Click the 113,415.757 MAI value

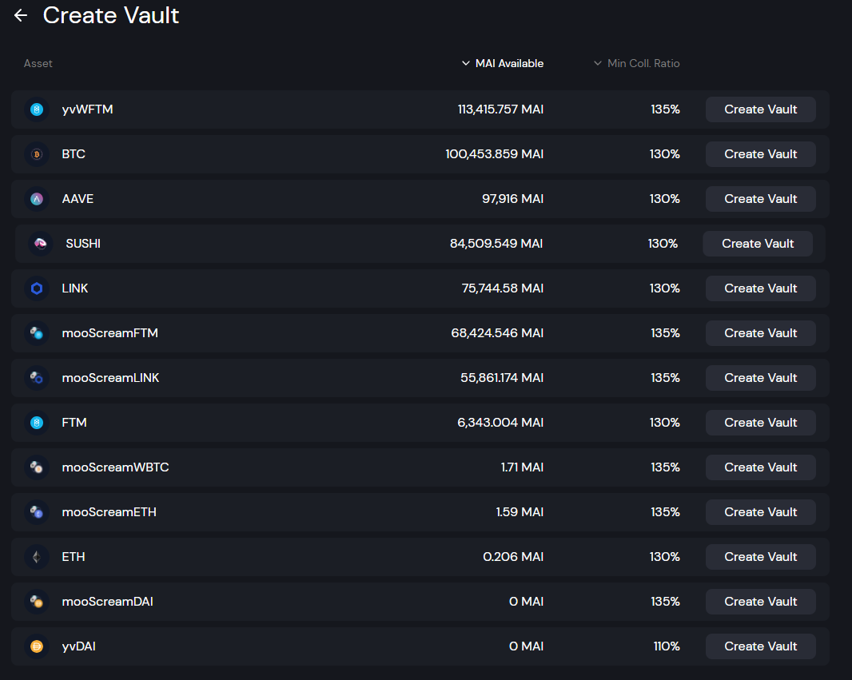point(500,109)
